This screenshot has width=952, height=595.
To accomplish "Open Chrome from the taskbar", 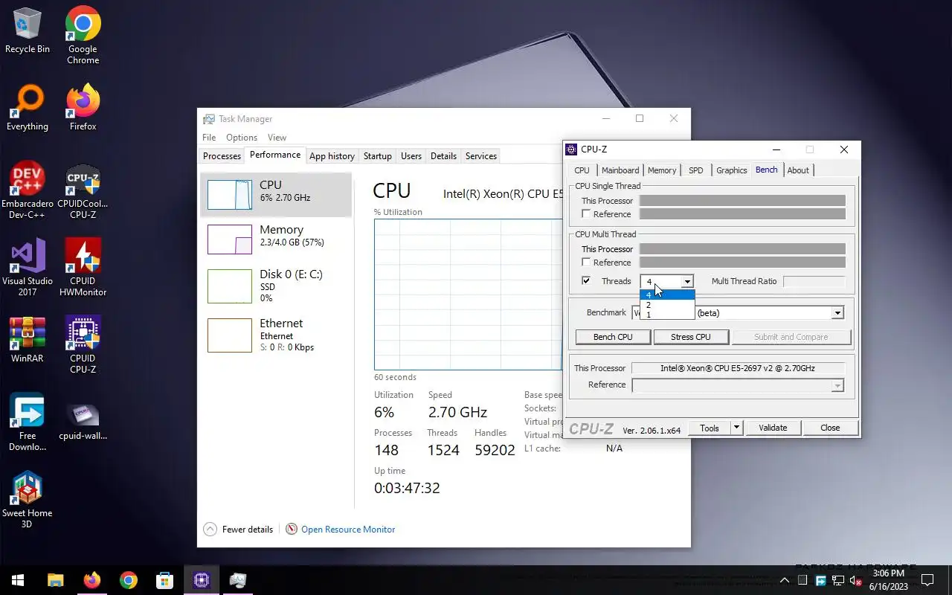I will point(129,580).
